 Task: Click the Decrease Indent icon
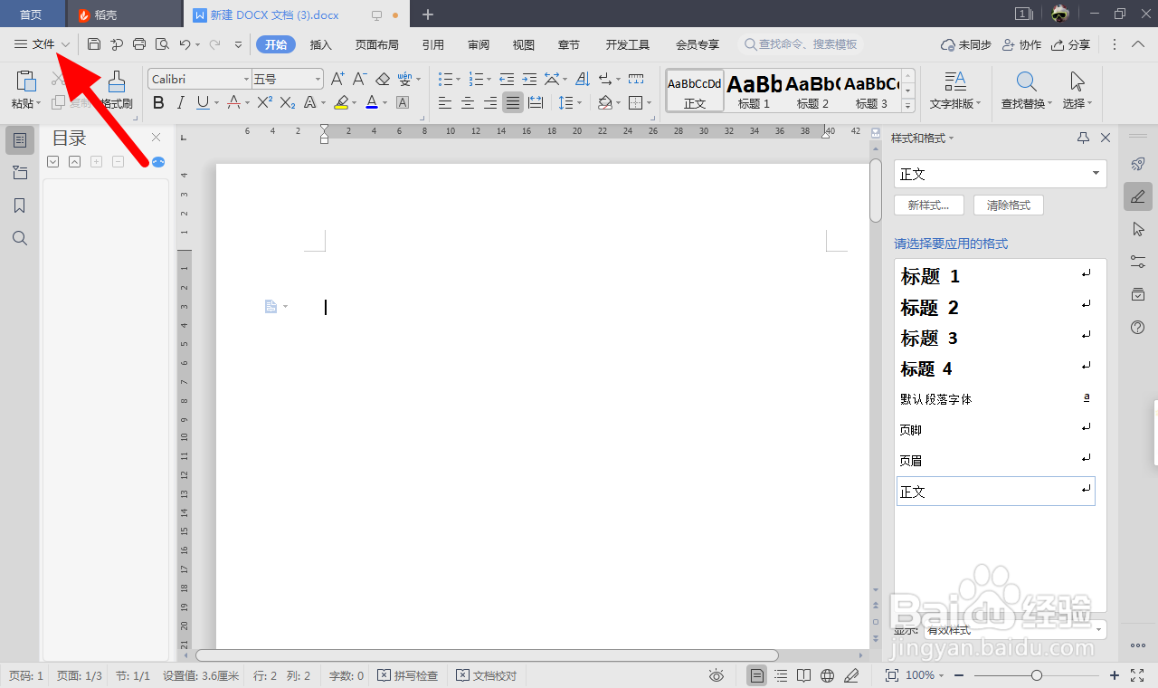507,80
